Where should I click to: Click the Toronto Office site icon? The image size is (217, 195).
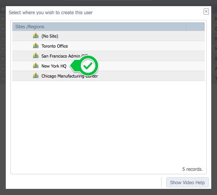click(36, 46)
